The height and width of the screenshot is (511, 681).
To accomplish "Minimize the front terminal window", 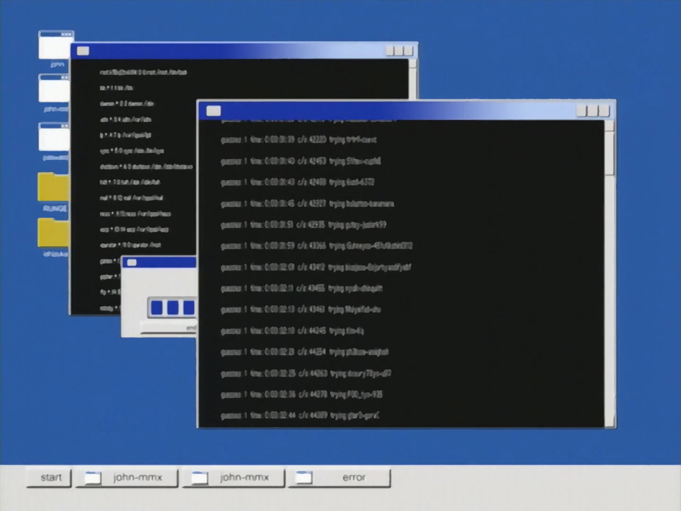I will pyautogui.click(x=582, y=111).
